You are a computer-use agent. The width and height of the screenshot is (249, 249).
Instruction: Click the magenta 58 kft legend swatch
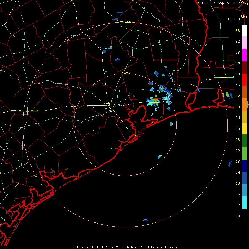click(244, 55)
